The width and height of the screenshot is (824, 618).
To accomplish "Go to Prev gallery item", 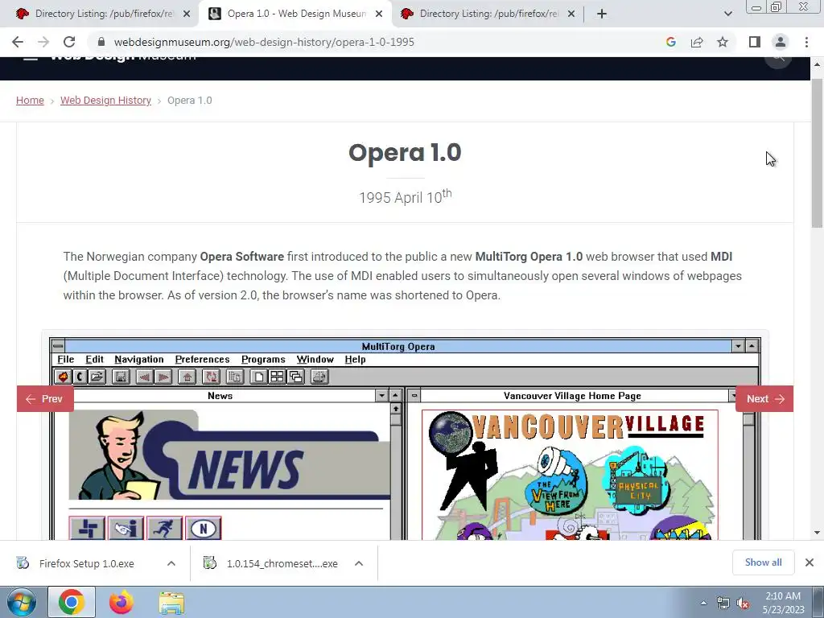I will click(x=45, y=399).
